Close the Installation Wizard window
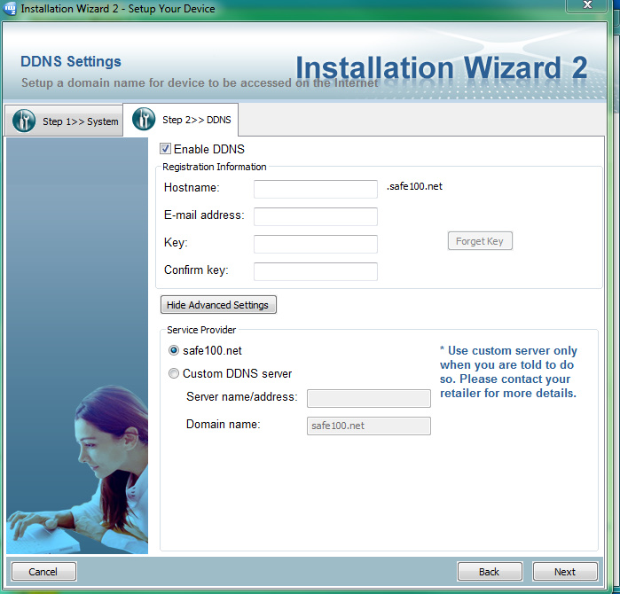620x594 pixels. click(587, 6)
